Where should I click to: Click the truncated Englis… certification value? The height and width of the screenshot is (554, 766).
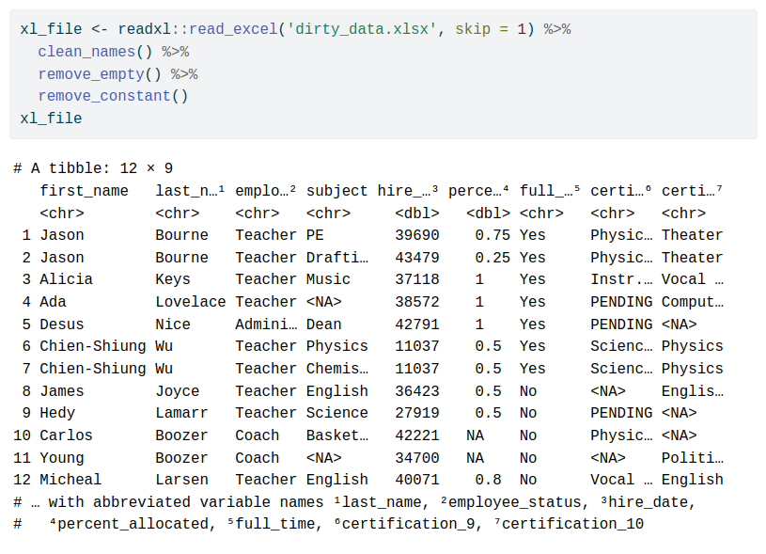coord(693,391)
